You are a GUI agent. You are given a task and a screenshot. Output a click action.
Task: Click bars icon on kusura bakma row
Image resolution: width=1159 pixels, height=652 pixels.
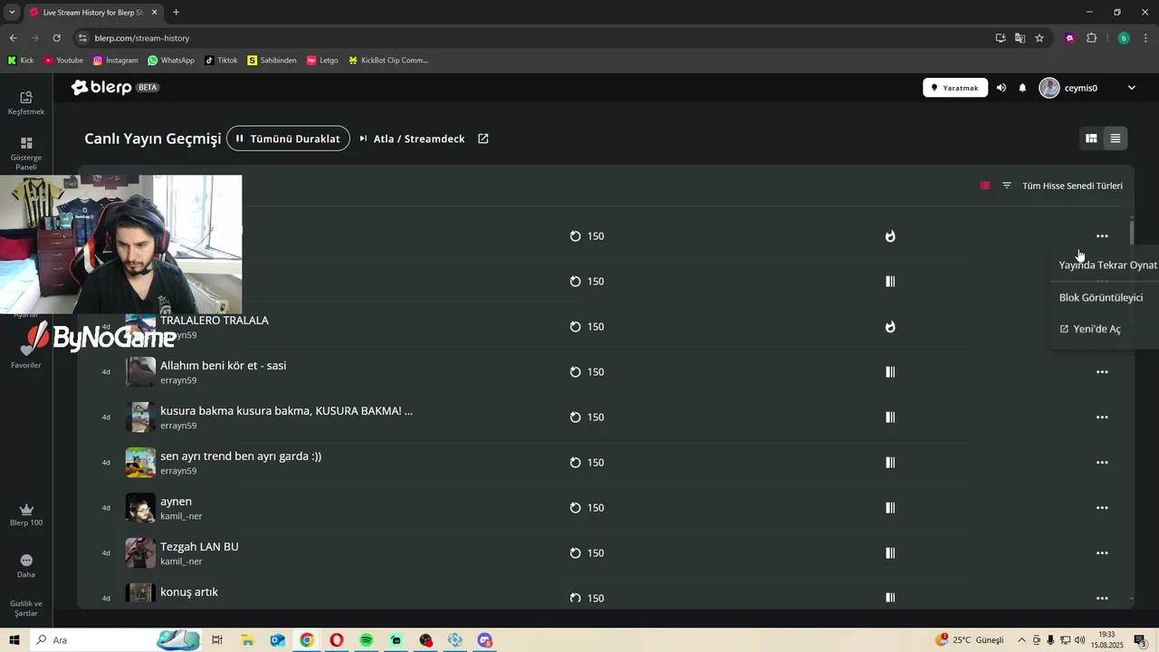(x=890, y=417)
